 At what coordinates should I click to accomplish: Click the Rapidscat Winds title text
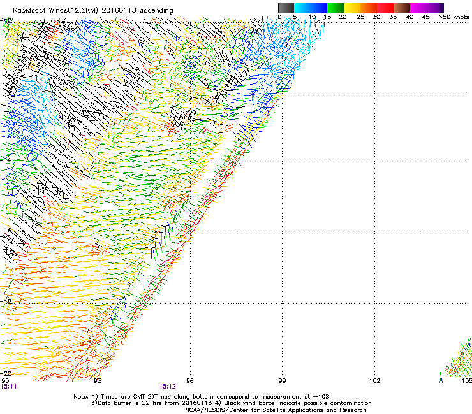92,11
